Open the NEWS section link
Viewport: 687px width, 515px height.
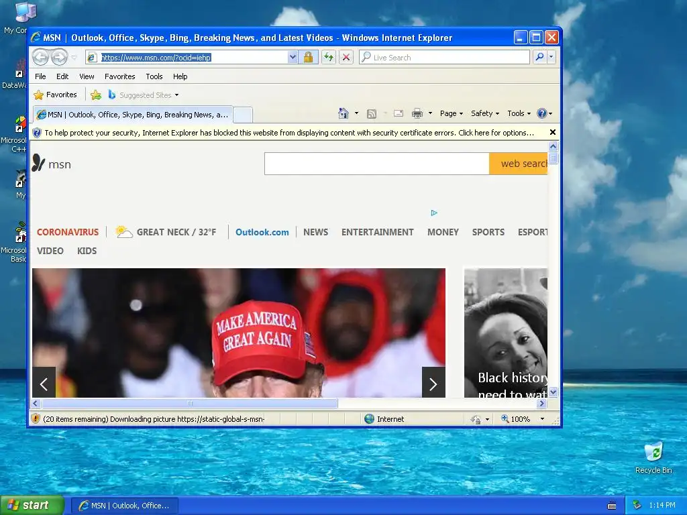315,232
